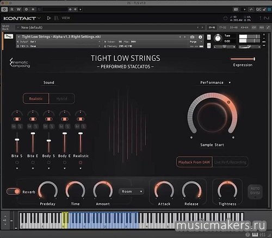Click the large Sample Start knob
This screenshot has height=238, width=272.
coord(212,117)
